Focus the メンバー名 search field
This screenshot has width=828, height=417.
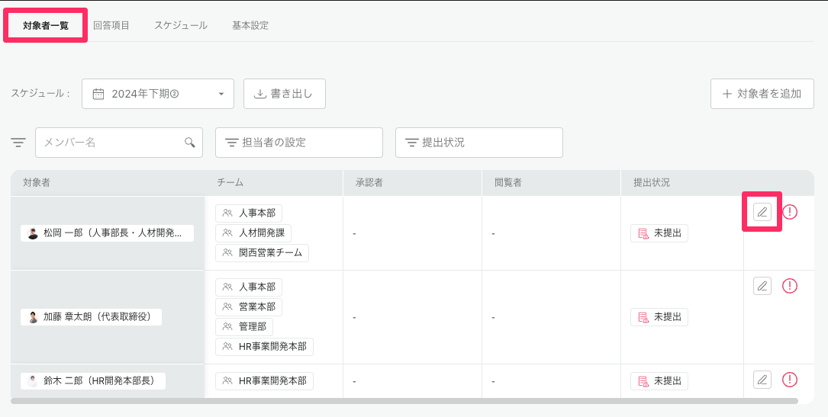111,143
